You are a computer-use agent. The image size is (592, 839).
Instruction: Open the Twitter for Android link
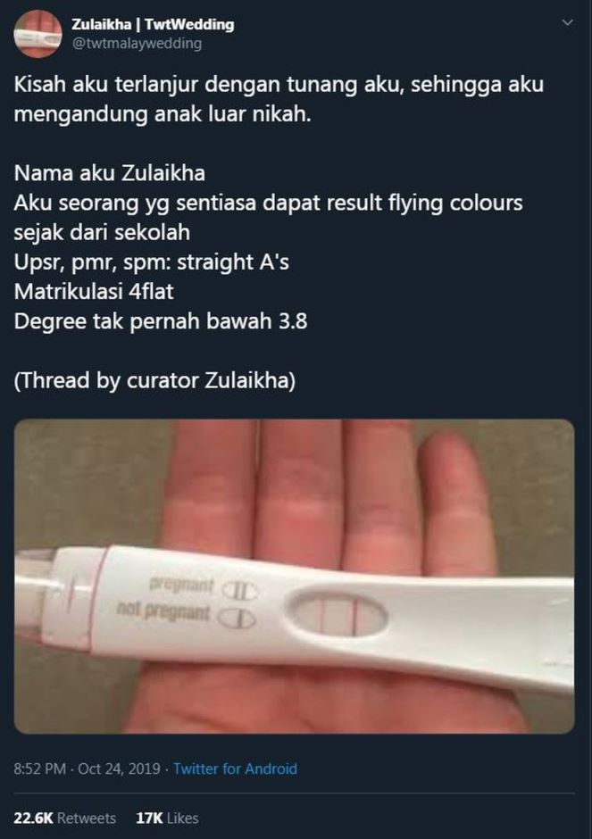click(235, 768)
